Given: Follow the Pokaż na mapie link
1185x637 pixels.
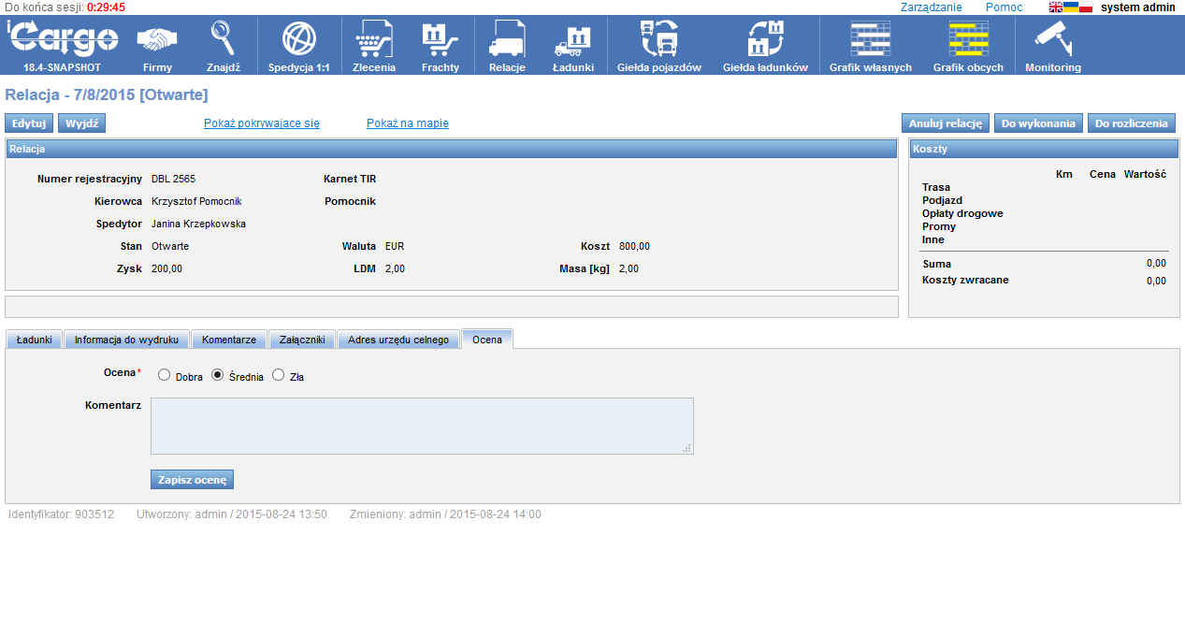Looking at the screenshot, I should 407,123.
